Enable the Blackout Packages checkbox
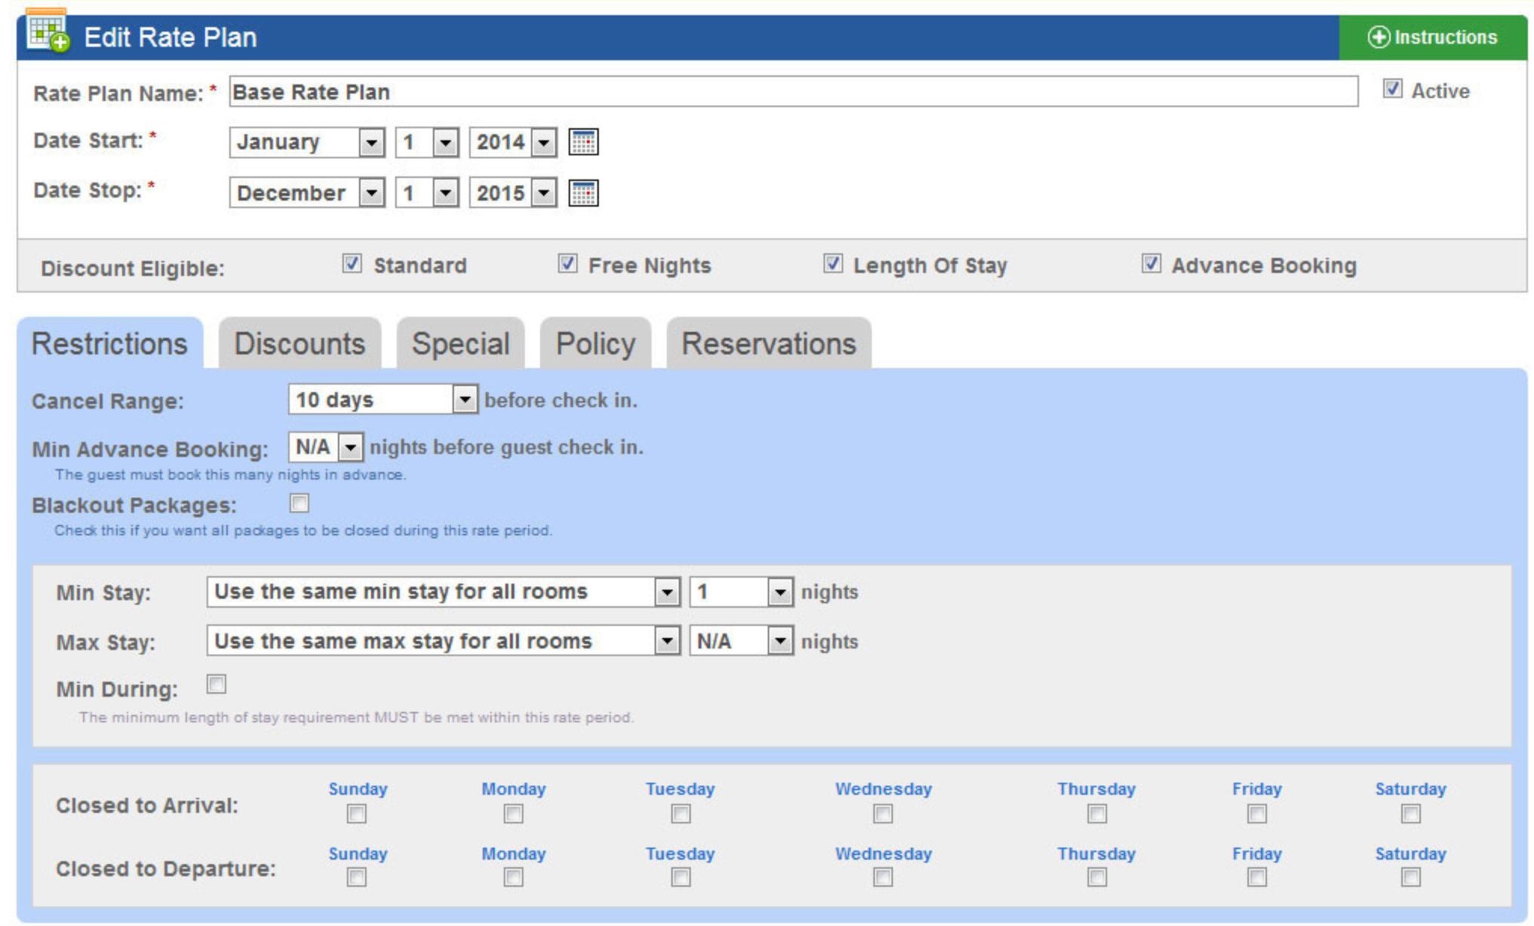Viewport: 1534px width, 926px height. point(299,503)
